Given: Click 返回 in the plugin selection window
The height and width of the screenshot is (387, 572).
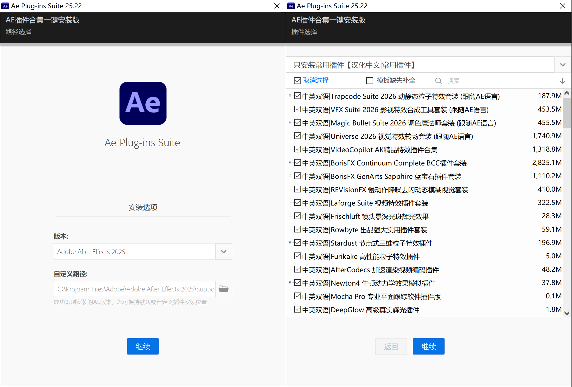Looking at the screenshot, I should pyautogui.click(x=391, y=346).
